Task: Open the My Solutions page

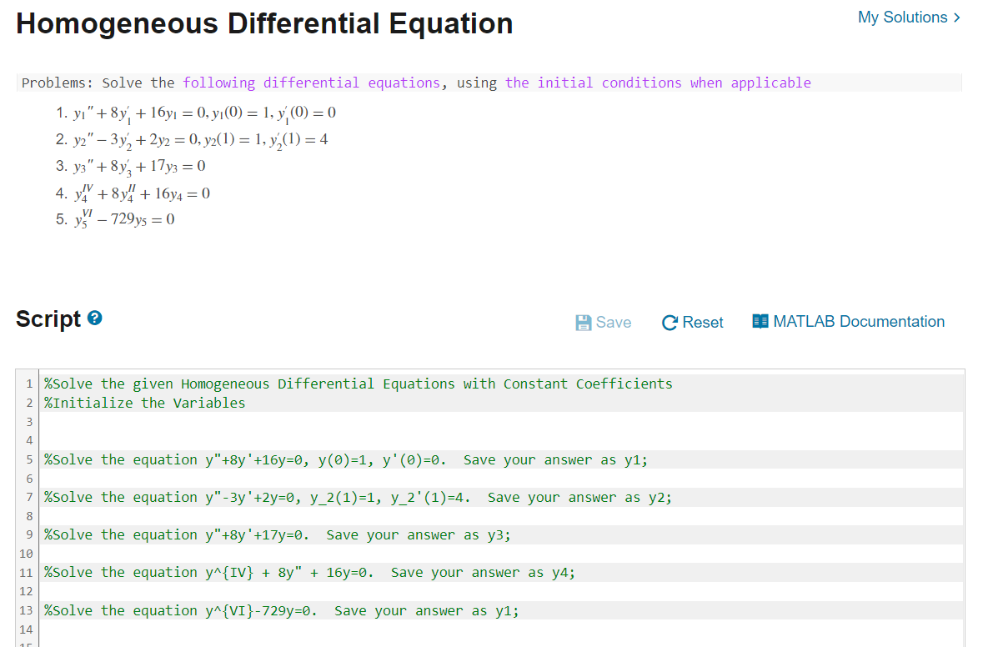Action: (902, 17)
